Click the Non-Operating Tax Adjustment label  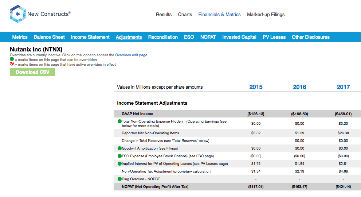167,171
